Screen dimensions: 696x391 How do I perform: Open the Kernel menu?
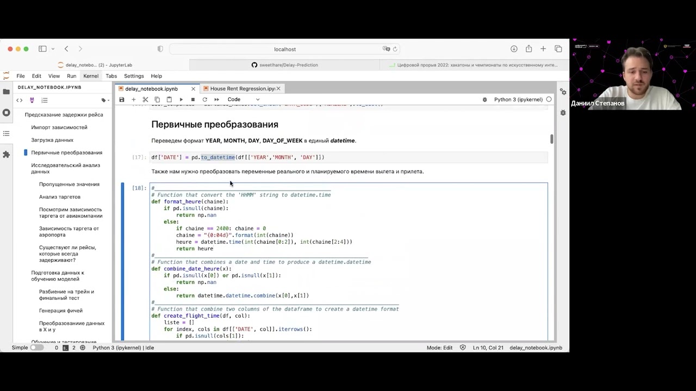click(x=91, y=76)
